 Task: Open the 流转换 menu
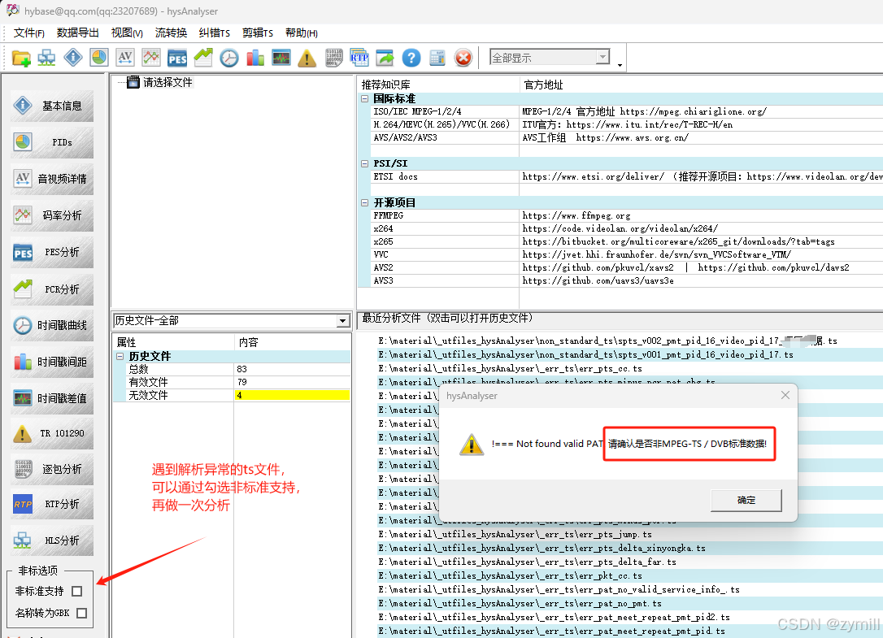[x=172, y=33]
